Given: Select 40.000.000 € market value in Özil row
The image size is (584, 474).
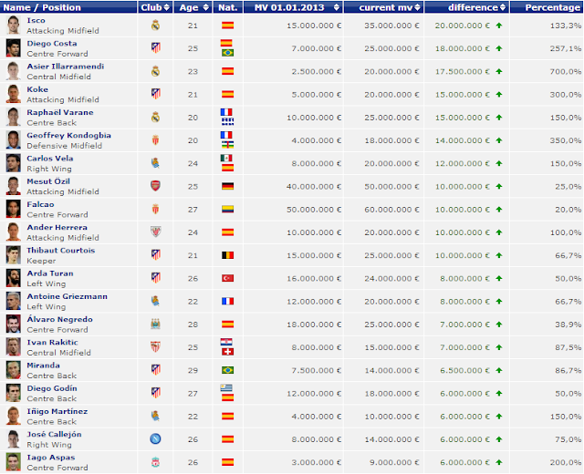Looking at the screenshot, I should click(x=314, y=186).
